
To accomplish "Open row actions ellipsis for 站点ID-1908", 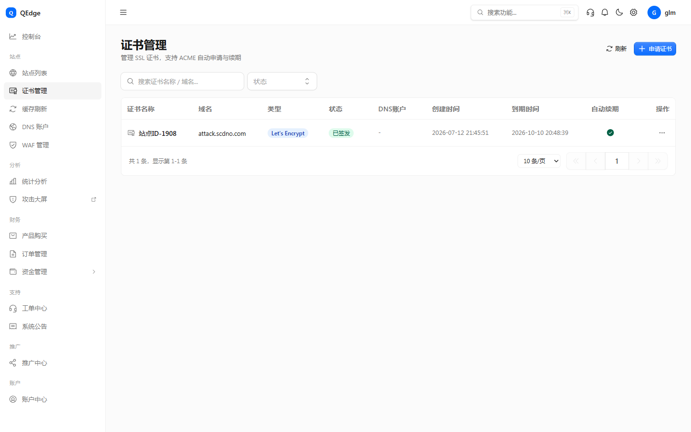I will [x=662, y=133].
